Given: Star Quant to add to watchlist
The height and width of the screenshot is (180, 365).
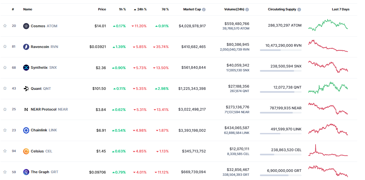Looking at the screenshot, I should pos(5,88).
